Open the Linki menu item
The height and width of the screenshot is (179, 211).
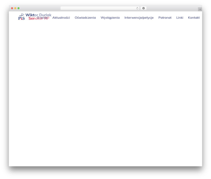click(180, 18)
